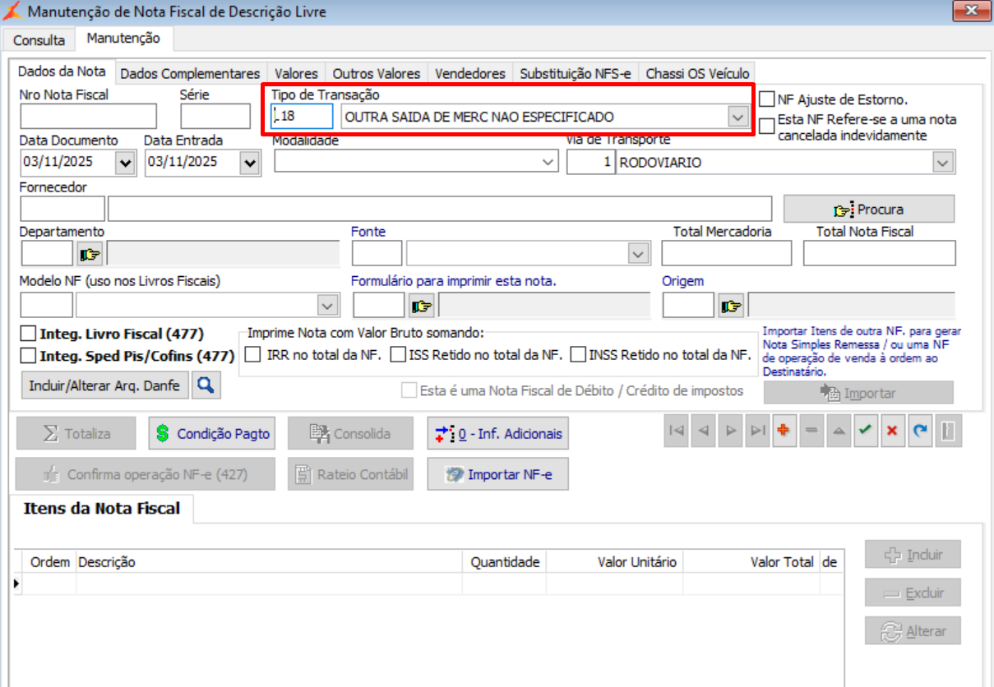Switch to Consulta tab
Viewport: 994px width, 687px height.
(39, 39)
